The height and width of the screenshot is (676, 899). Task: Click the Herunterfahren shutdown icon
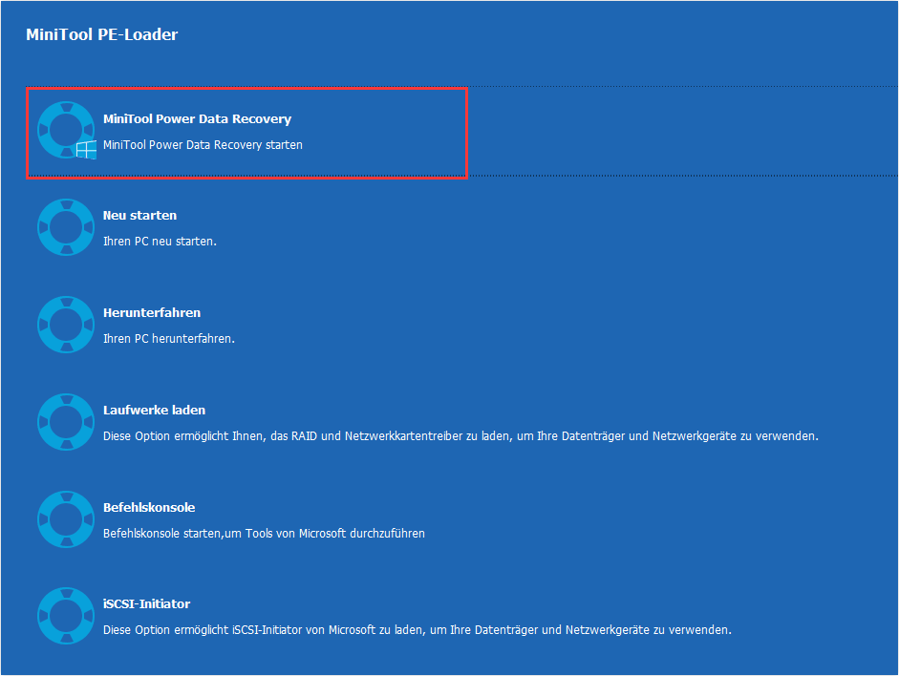pyautogui.click(x=65, y=324)
